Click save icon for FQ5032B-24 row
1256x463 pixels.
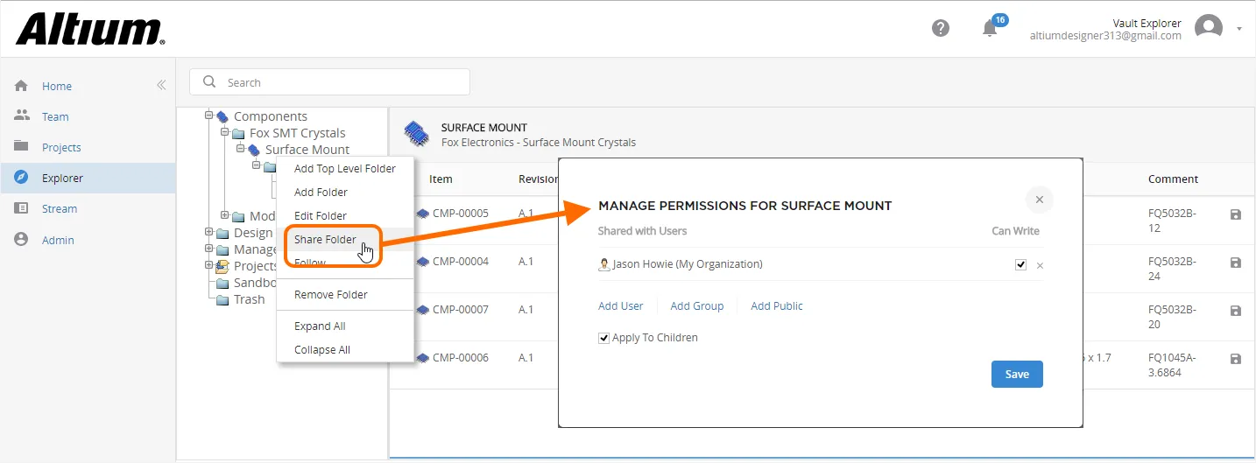(x=1236, y=263)
